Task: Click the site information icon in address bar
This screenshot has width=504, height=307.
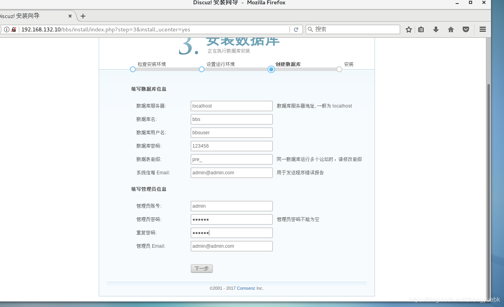Action: coord(7,29)
